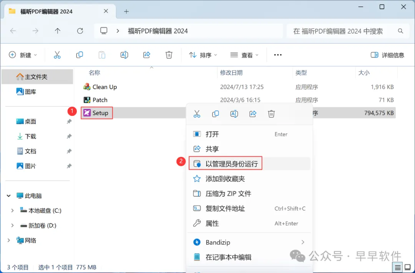Click the Cut icon in the toolbar
This screenshot has height=273, width=415.
pos(57,55)
